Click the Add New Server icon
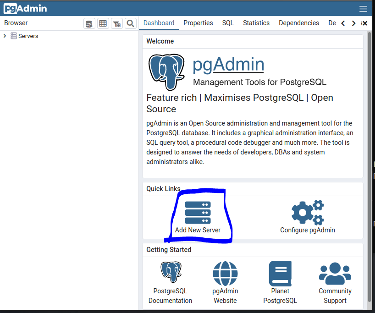 pos(198,213)
